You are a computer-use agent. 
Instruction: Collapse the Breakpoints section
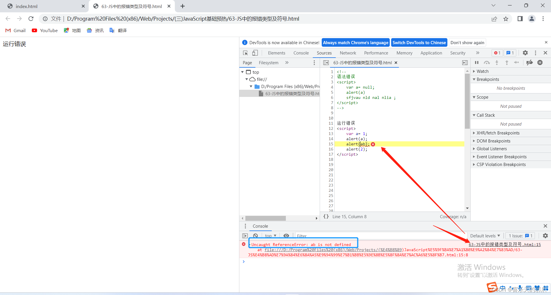pos(511,79)
